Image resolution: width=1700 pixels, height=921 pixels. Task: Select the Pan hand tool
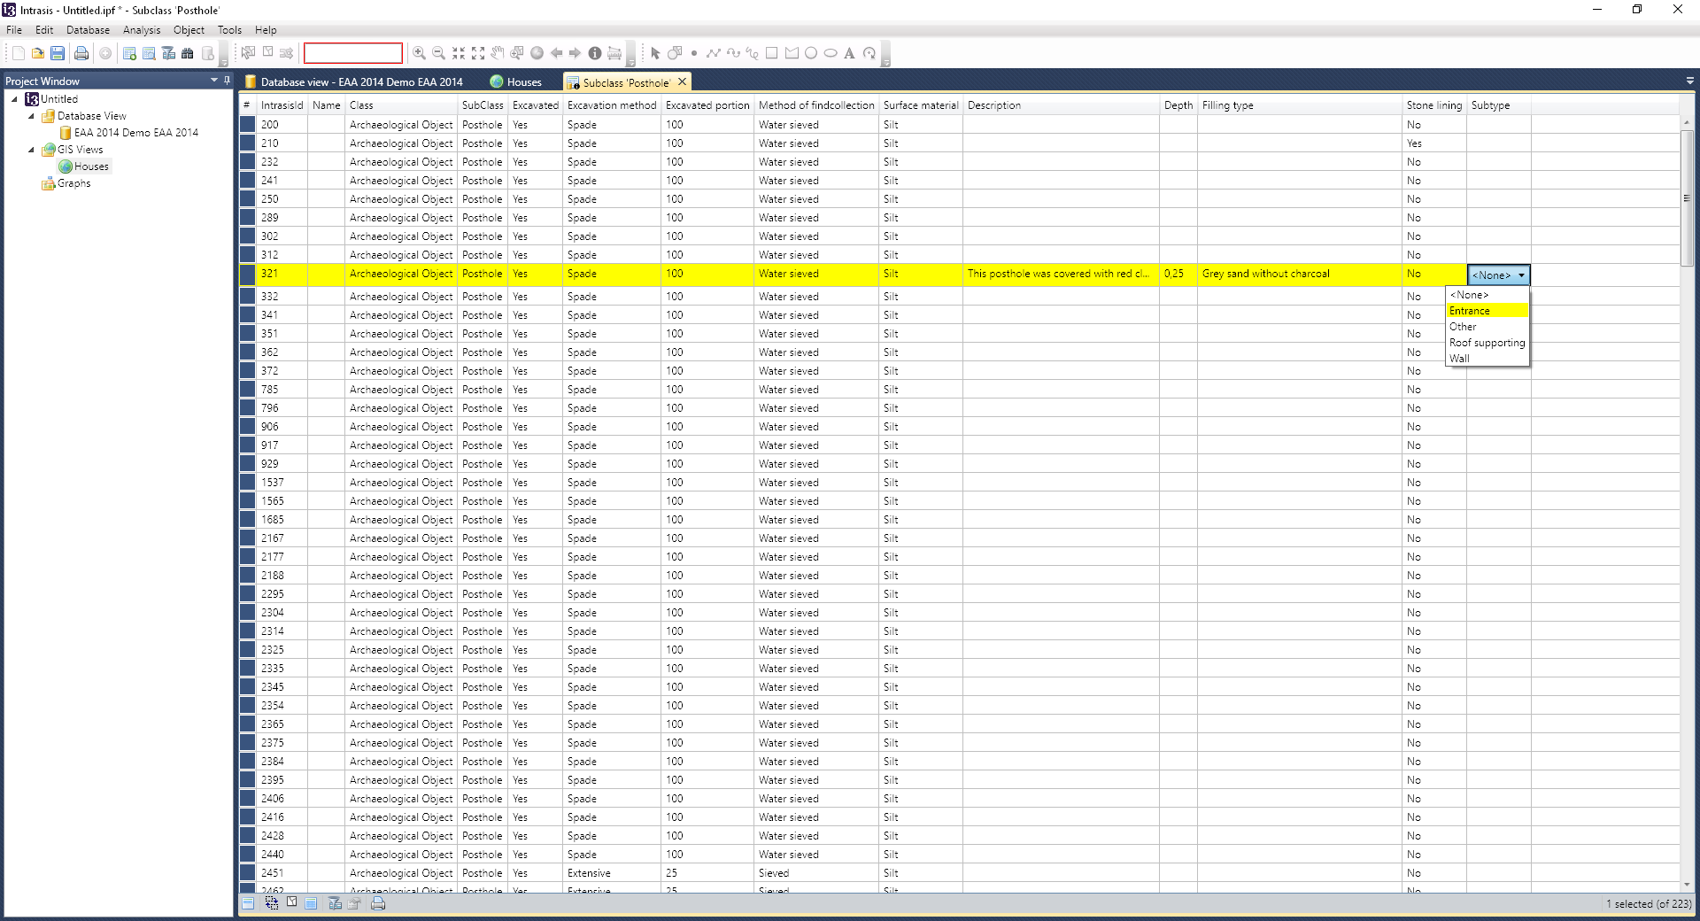(x=498, y=53)
